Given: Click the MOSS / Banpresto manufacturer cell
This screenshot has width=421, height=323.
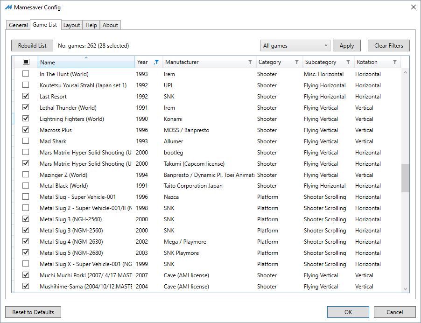Looking at the screenshot, I should point(186,130).
